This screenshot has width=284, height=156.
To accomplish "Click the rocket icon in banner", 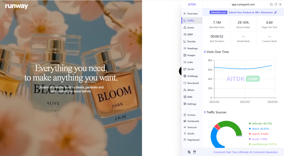I will pyautogui.click(x=276, y=13).
